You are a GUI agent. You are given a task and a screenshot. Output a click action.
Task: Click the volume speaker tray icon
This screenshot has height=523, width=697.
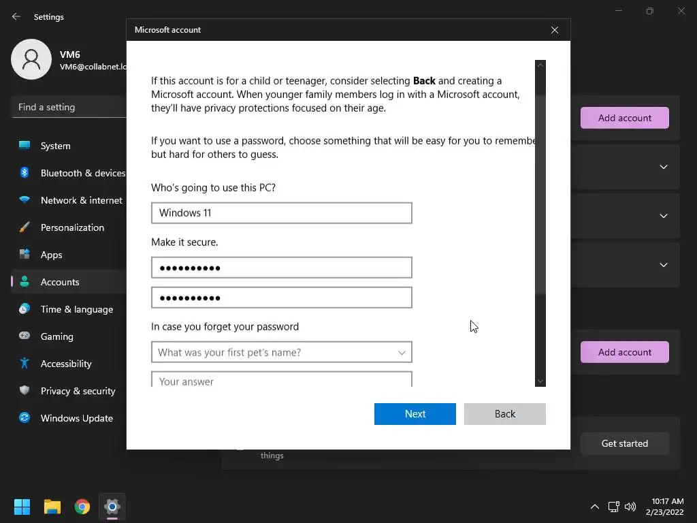(x=630, y=507)
